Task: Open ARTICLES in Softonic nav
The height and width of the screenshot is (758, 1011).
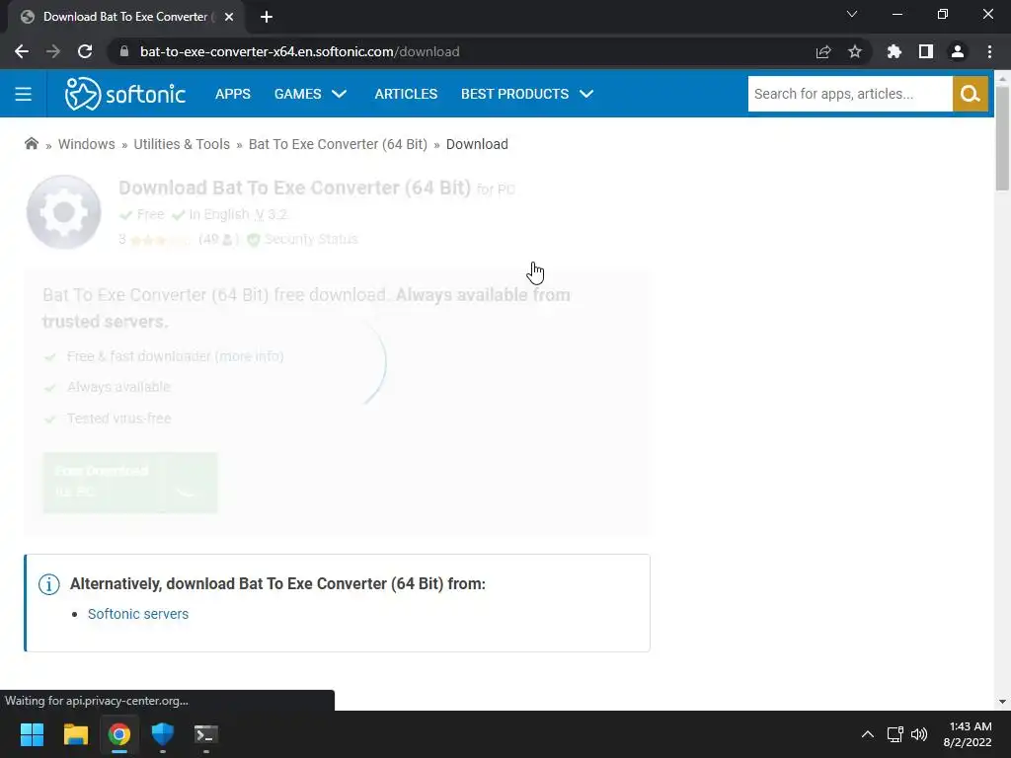Action: pyautogui.click(x=406, y=94)
